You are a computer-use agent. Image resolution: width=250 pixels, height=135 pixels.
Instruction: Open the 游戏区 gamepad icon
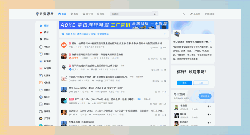point(41,112)
